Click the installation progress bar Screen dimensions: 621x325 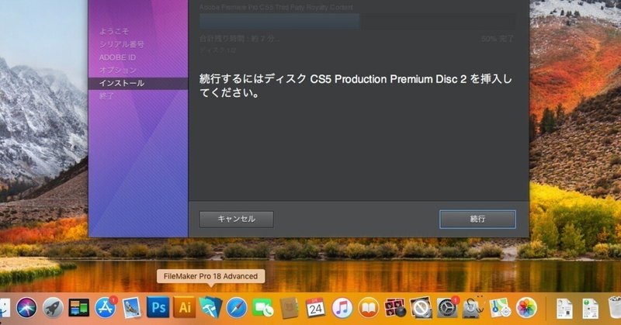pos(357,21)
